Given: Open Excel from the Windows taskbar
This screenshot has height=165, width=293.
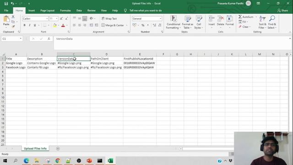Looking at the screenshot, I should (x=110, y=161).
